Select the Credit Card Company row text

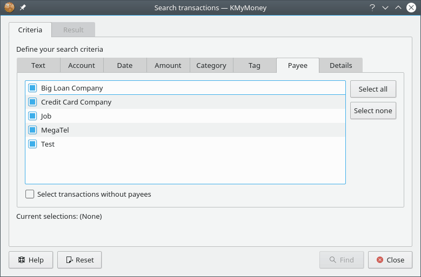(76, 102)
